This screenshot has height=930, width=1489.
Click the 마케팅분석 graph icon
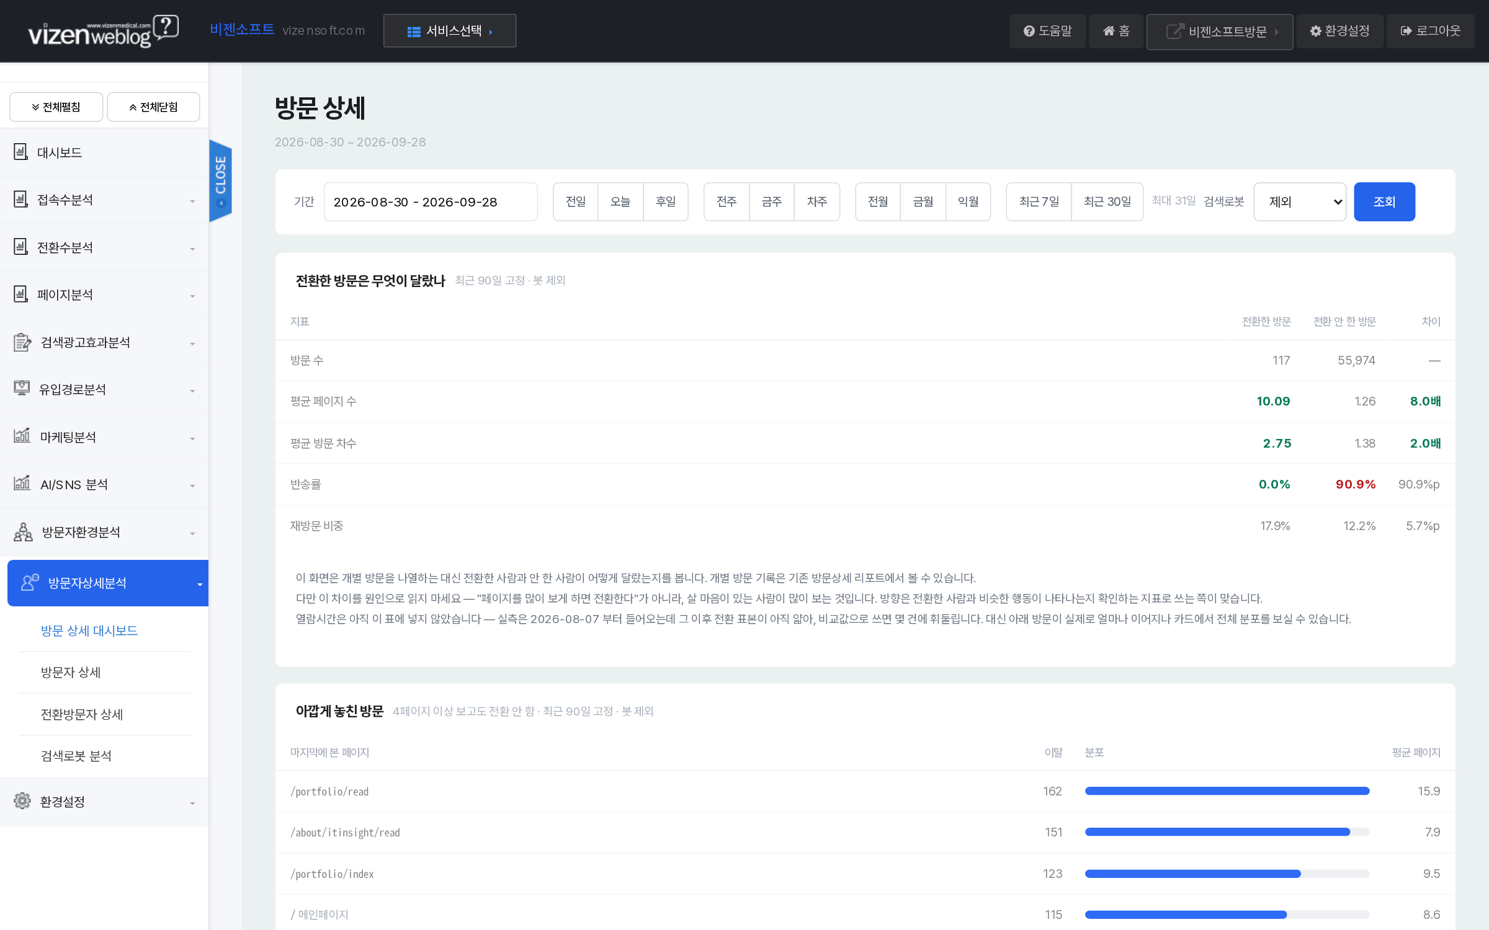tap(22, 436)
